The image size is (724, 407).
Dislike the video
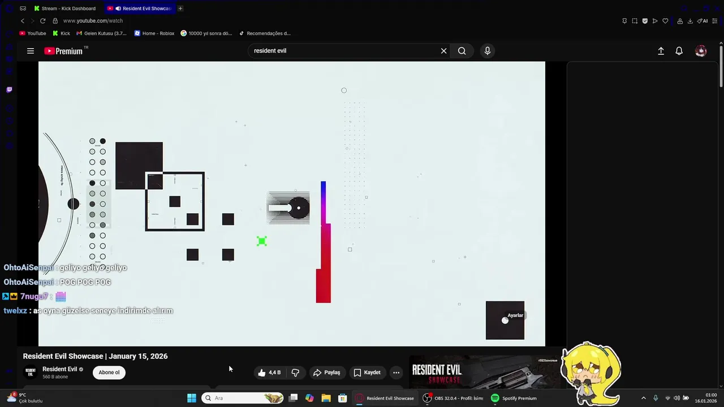pos(295,373)
